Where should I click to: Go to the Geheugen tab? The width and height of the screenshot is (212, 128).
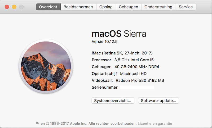click(x=129, y=7)
